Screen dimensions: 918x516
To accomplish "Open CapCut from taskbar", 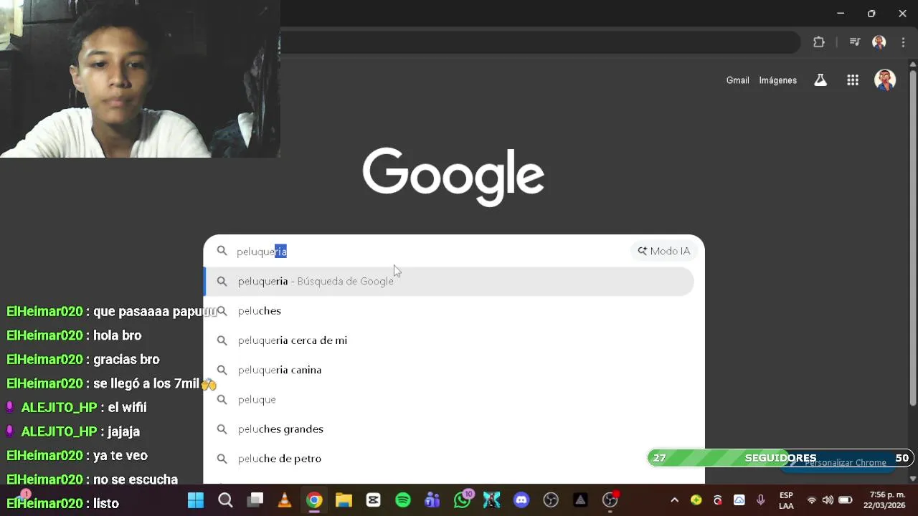I will pyautogui.click(x=373, y=500).
